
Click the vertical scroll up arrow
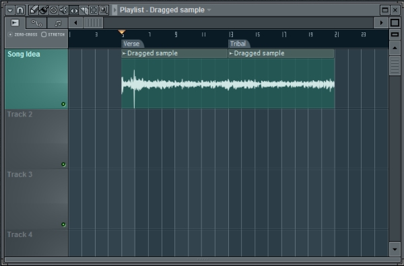[395, 48]
